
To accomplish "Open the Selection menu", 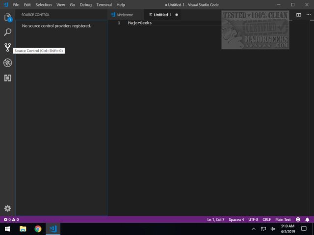I will (x=44, y=5).
